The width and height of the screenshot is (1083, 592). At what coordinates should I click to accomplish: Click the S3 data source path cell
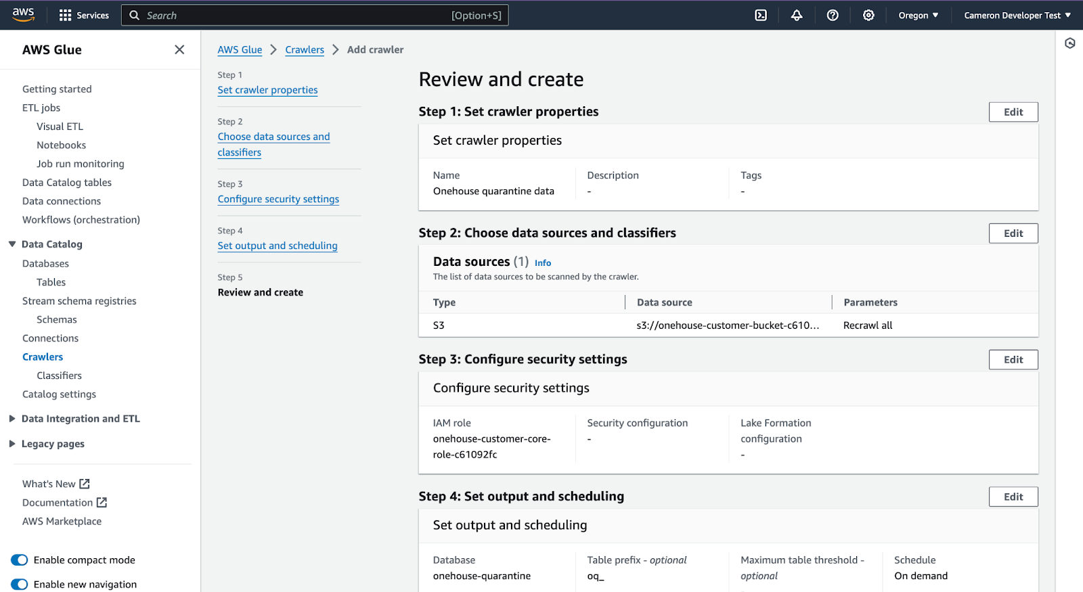(728, 325)
